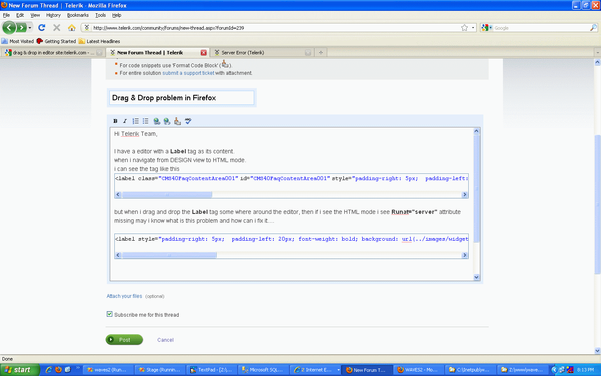Open the back/forward history dropdown
This screenshot has height=376, width=601.
point(30,28)
